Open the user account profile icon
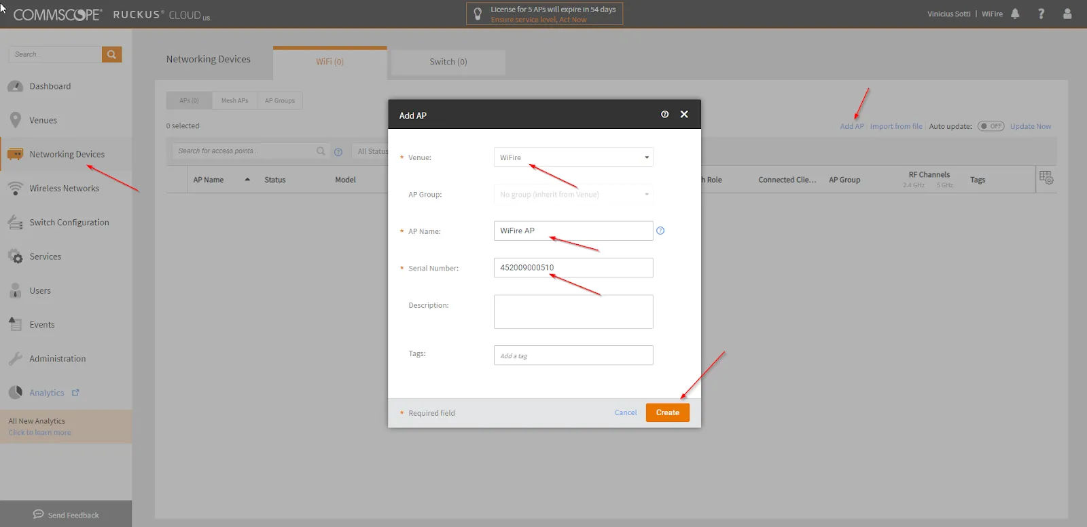The image size is (1087, 527). (x=1067, y=14)
